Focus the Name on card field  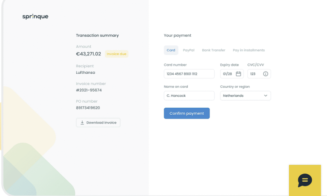[x=189, y=96]
